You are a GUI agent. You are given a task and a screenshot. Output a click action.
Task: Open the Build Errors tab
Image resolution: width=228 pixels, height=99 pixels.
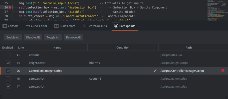pyautogui.click(x=65, y=26)
